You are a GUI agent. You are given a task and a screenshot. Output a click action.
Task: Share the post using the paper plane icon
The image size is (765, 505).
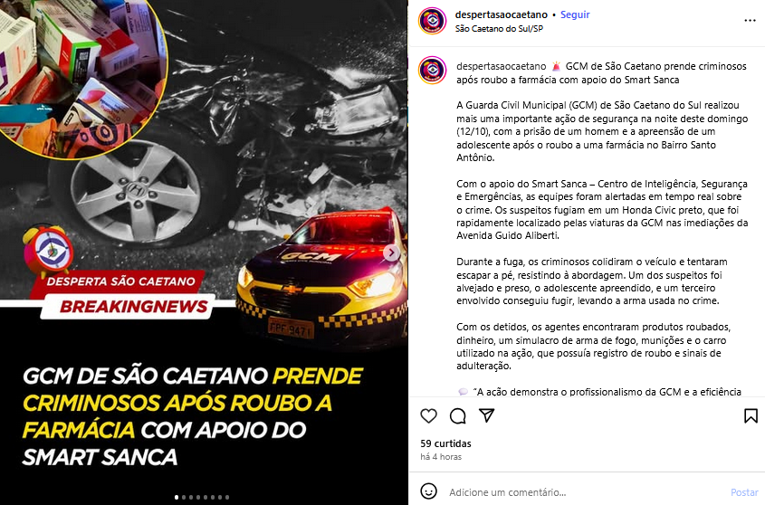[486, 415]
